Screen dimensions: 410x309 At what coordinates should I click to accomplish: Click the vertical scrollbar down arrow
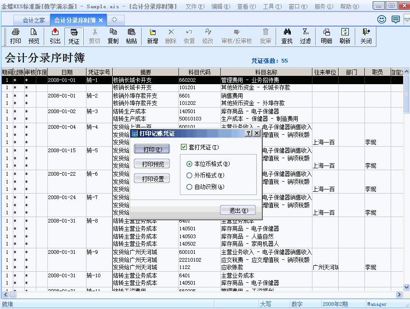coord(406,287)
